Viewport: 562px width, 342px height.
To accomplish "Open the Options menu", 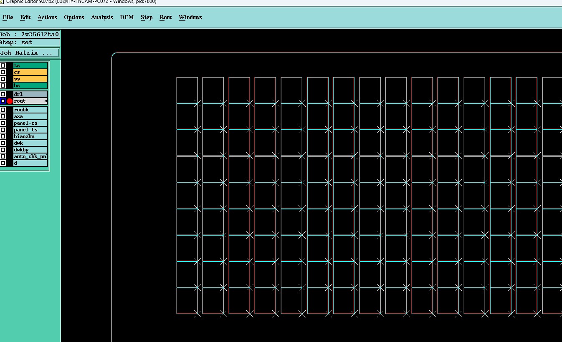I will (x=74, y=17).
